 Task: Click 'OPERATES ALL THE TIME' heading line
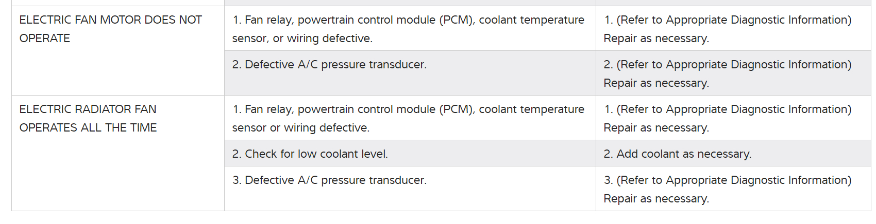[88, 128]
